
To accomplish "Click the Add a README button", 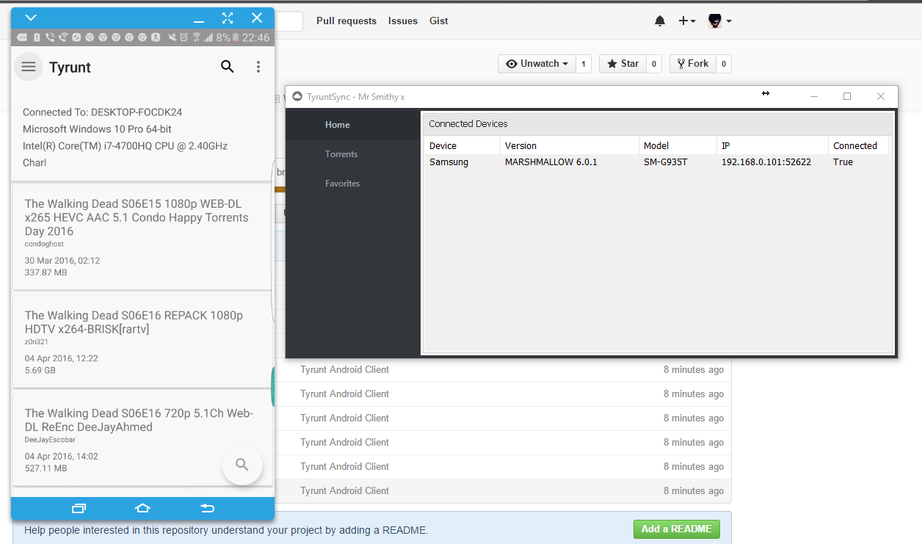I will tap(677, 529).
